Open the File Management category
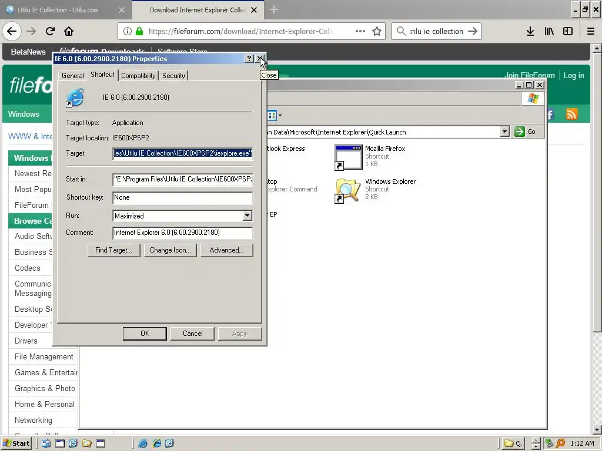Screen dimensions: 602x451 point(44,356)
